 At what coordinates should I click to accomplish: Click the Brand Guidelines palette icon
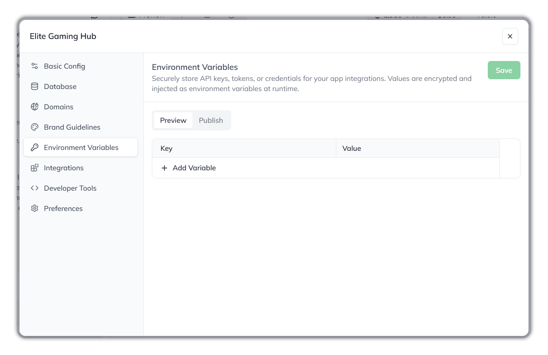[35, 127]
